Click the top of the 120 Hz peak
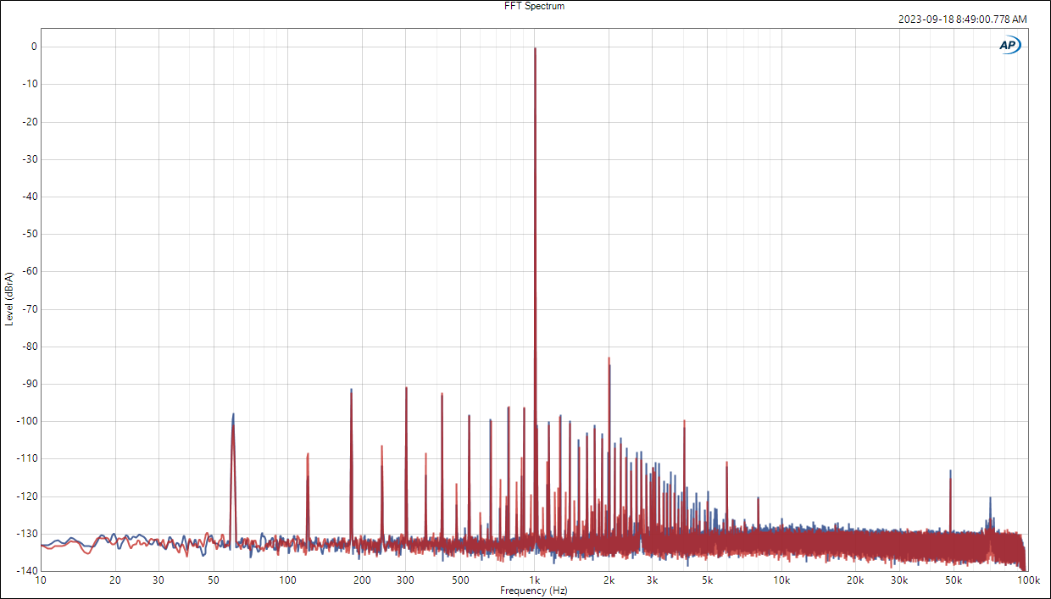Image resolution: width=1051 pixels, height=599 pixels. pyautogui.click(x=308, y=454)
